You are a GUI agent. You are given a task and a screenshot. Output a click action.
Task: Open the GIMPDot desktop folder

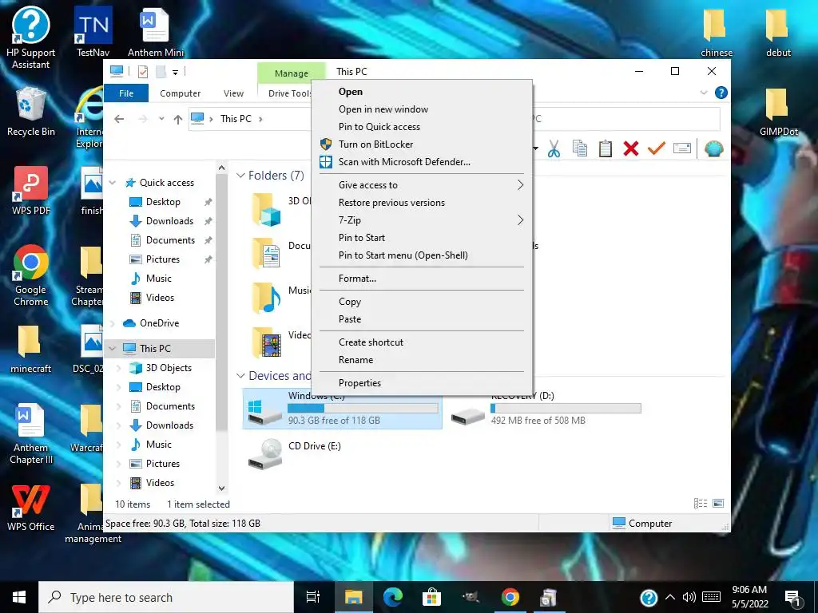(x=778, y=112)
